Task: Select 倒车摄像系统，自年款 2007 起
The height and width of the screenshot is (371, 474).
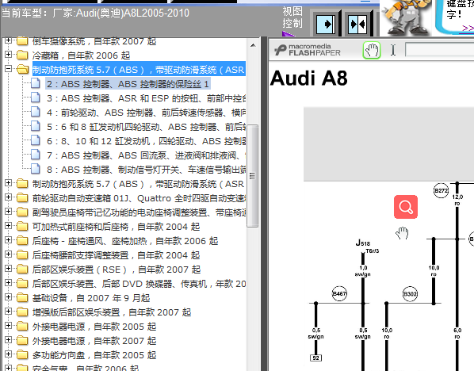Action: (x=94, y=41)
